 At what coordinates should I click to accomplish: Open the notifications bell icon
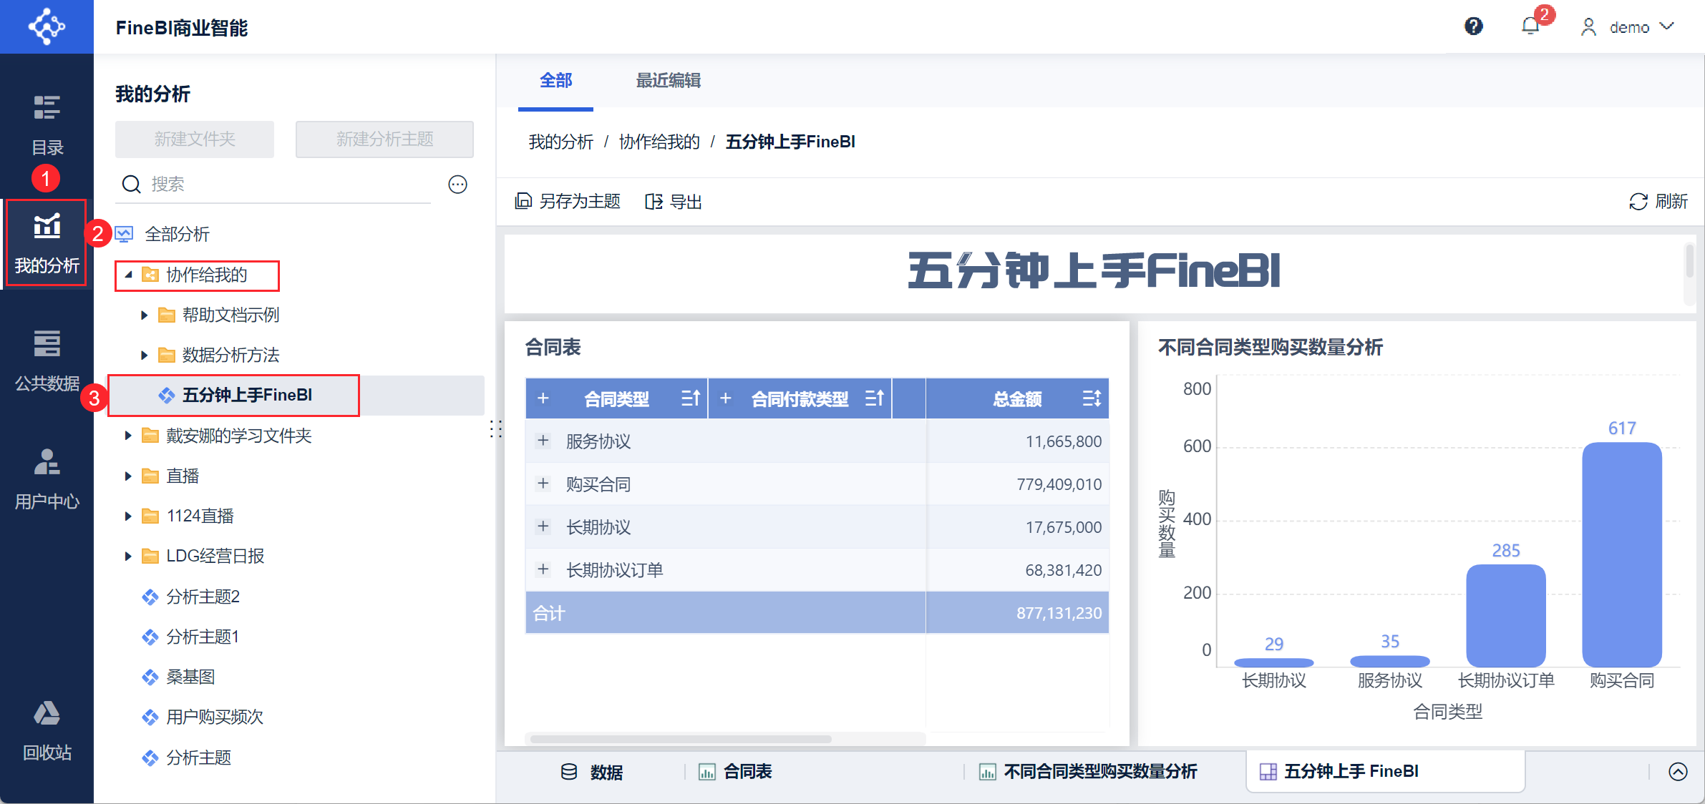tap(1530, 26)
